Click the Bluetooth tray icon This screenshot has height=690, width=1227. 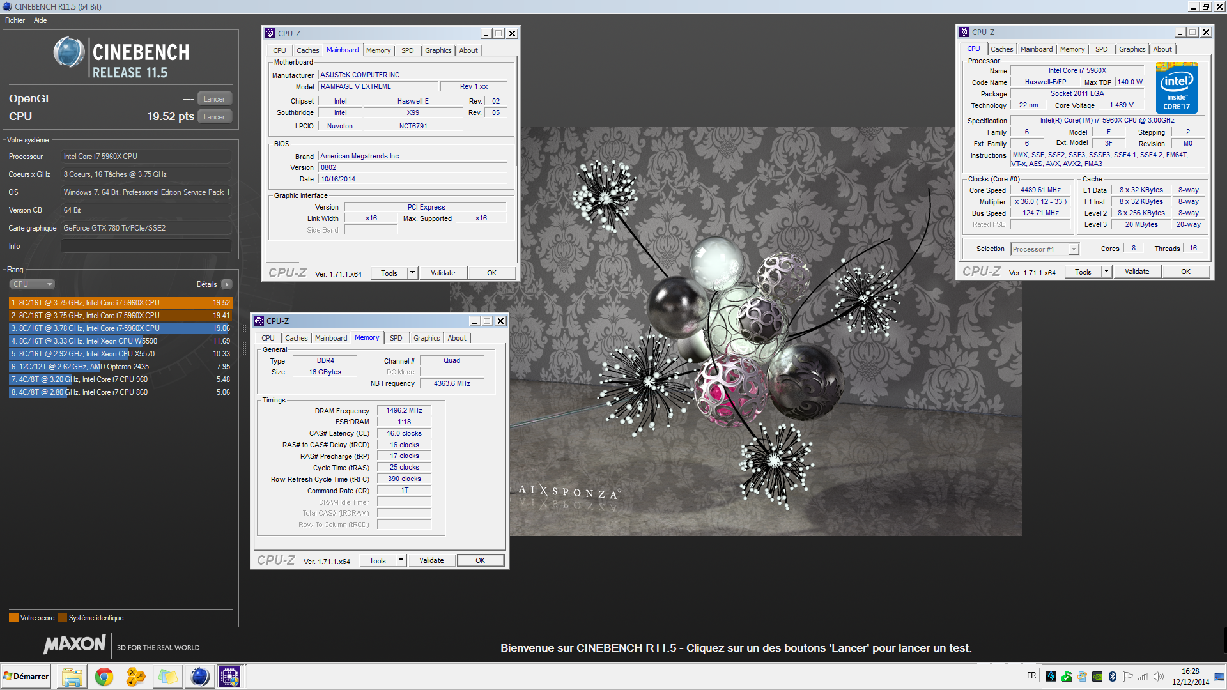[x=1112, y=677]
